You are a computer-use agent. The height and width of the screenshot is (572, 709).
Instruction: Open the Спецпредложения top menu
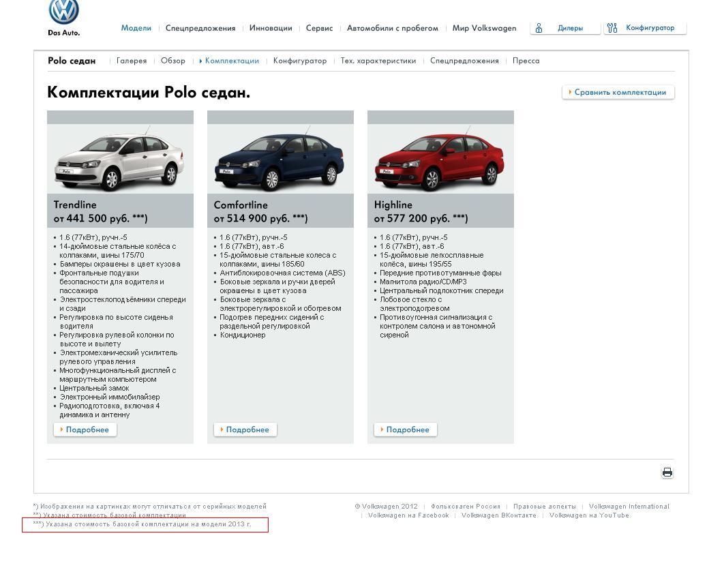[x=200, y=28]
